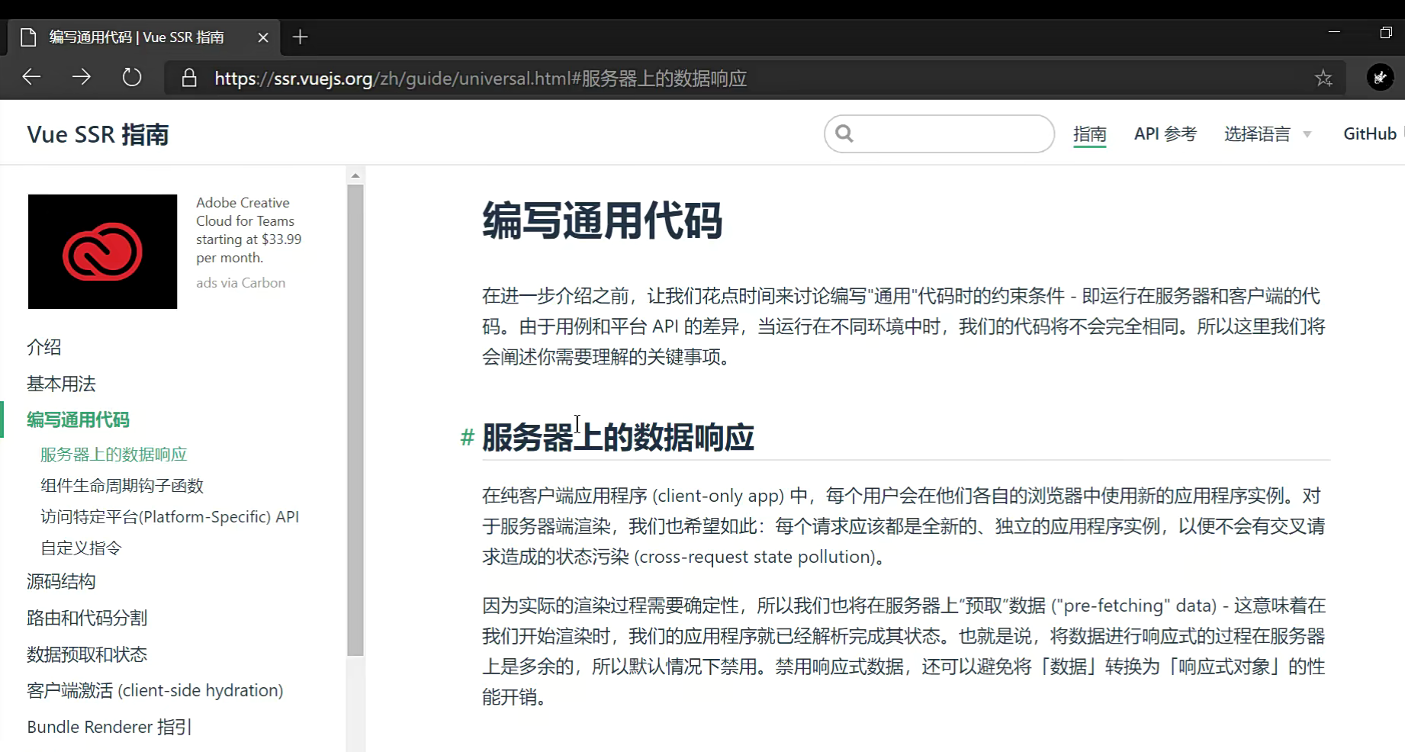The height and width of the screenshot is (752, 1405).
Task: Select 组件生命周期钩子函数 in the sidebar
Action: [122, 486]
